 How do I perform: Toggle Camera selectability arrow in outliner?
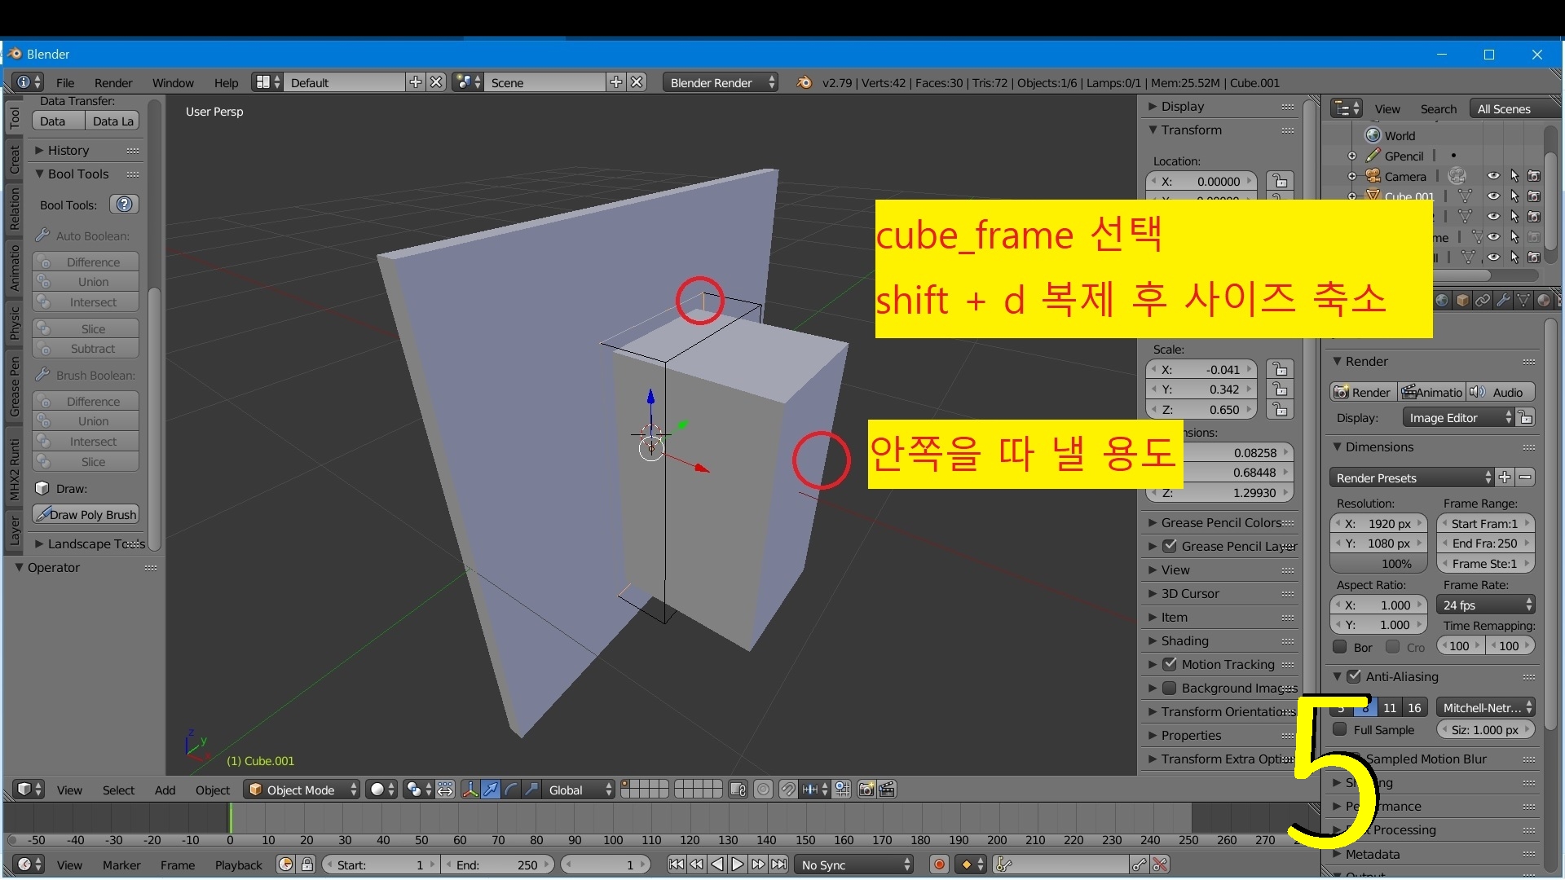1514,176
